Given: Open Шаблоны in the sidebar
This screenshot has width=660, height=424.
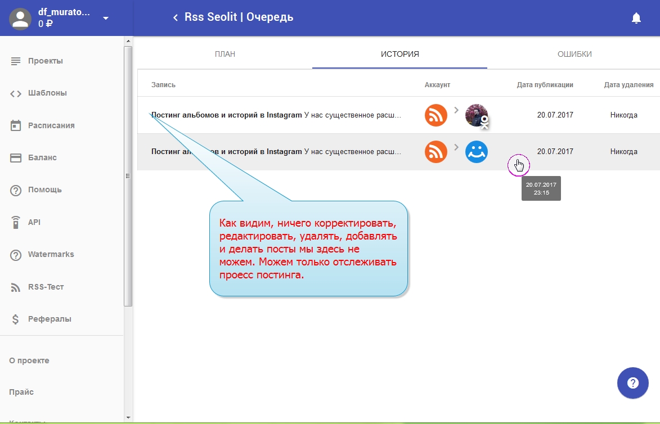Looking at the screenshot, I should [47, 93].
